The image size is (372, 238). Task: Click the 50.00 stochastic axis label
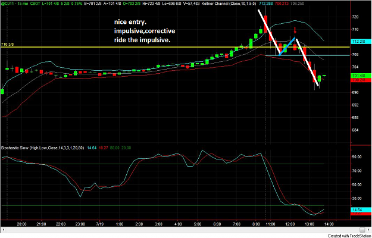tap(357, 184)
